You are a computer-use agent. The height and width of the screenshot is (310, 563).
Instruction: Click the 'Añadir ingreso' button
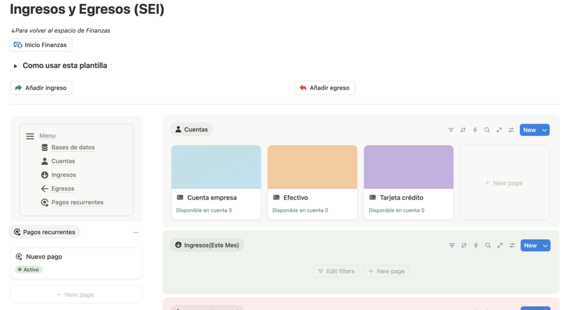[x=41, y=88]
